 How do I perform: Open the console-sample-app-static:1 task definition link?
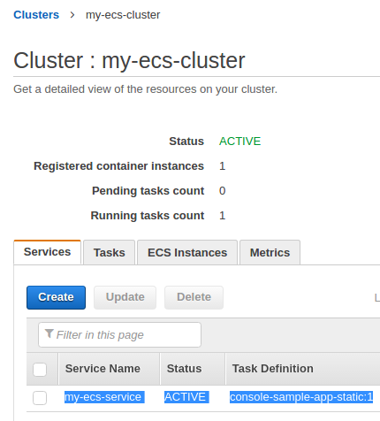pyautogui.click(x=301, y=397)
